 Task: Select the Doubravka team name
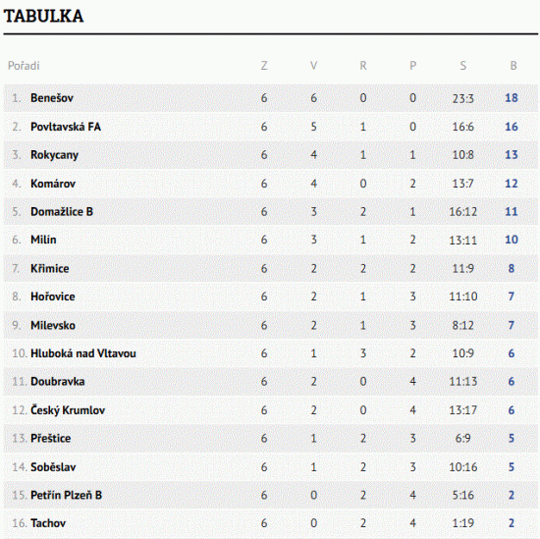[58, 382]
